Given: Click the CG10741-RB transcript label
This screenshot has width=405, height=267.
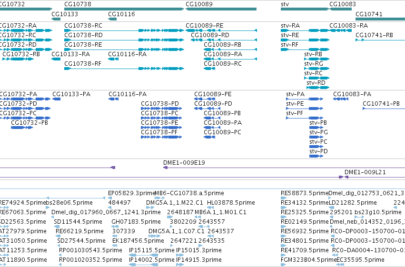Looking at the screenshot, I should click(x=374, y=35).
